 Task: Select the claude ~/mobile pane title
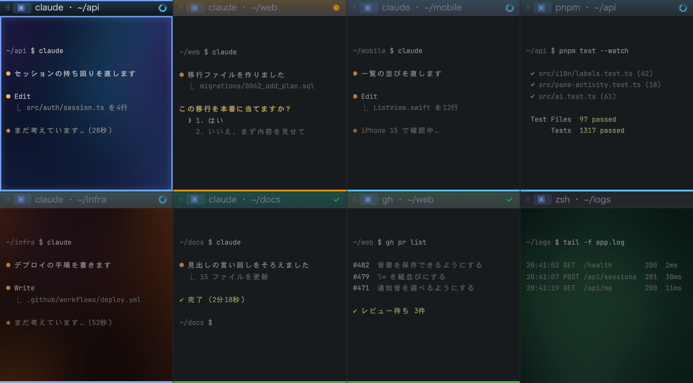(x=422, y=7)
